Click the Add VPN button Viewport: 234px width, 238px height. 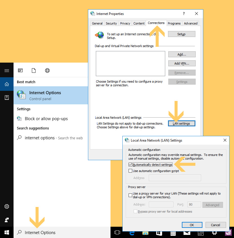point(182,63)
